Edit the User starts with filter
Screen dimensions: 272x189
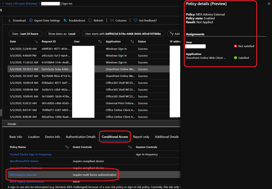point(123,34)
